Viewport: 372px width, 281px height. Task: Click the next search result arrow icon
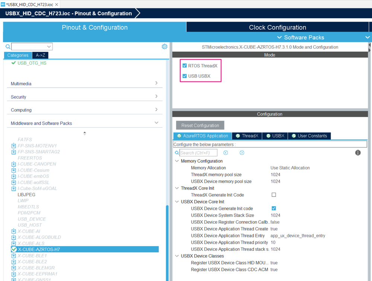tap(241, 153)
